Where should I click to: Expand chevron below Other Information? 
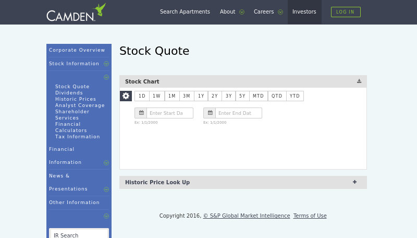(x=106, y=216)
